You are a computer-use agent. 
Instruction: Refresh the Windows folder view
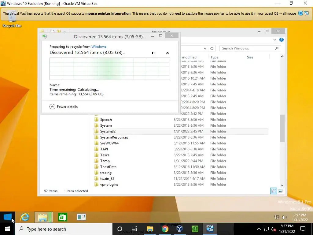tap(212, 48)
